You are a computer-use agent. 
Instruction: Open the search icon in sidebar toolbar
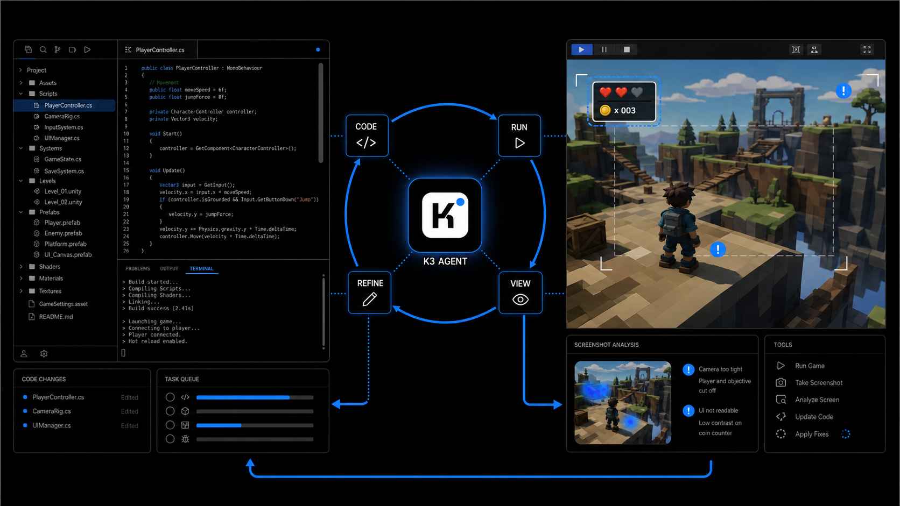tap(43, 49)
